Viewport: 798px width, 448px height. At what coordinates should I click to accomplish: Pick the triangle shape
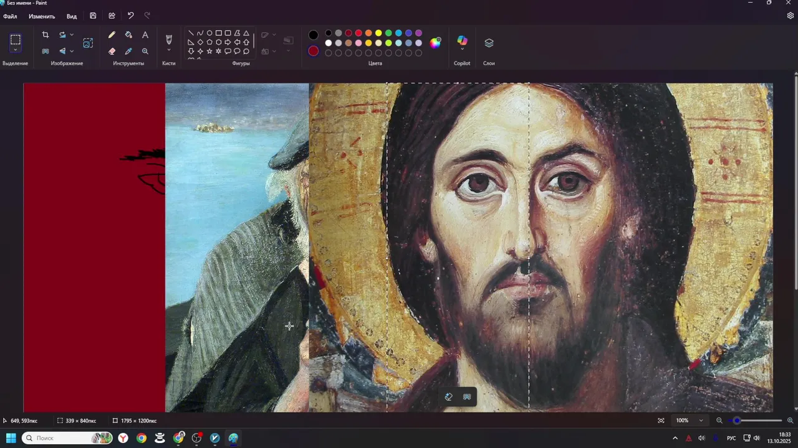pos(246,33)
